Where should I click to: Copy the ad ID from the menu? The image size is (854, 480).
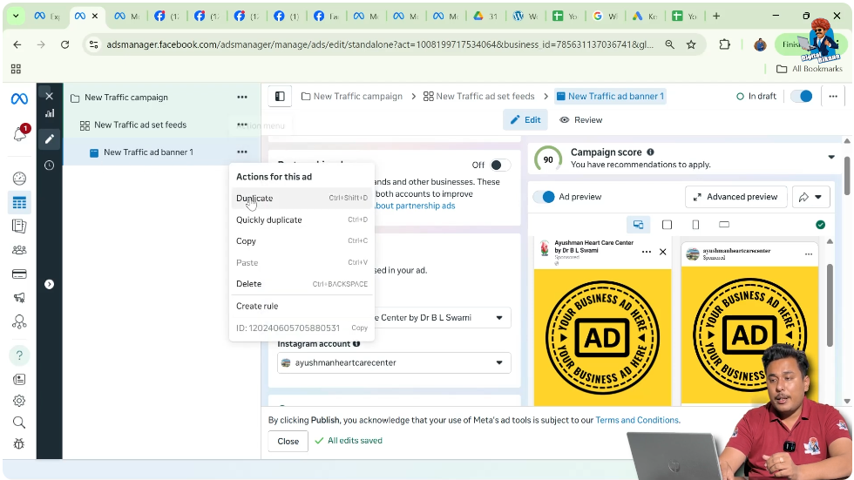point(359,328)
